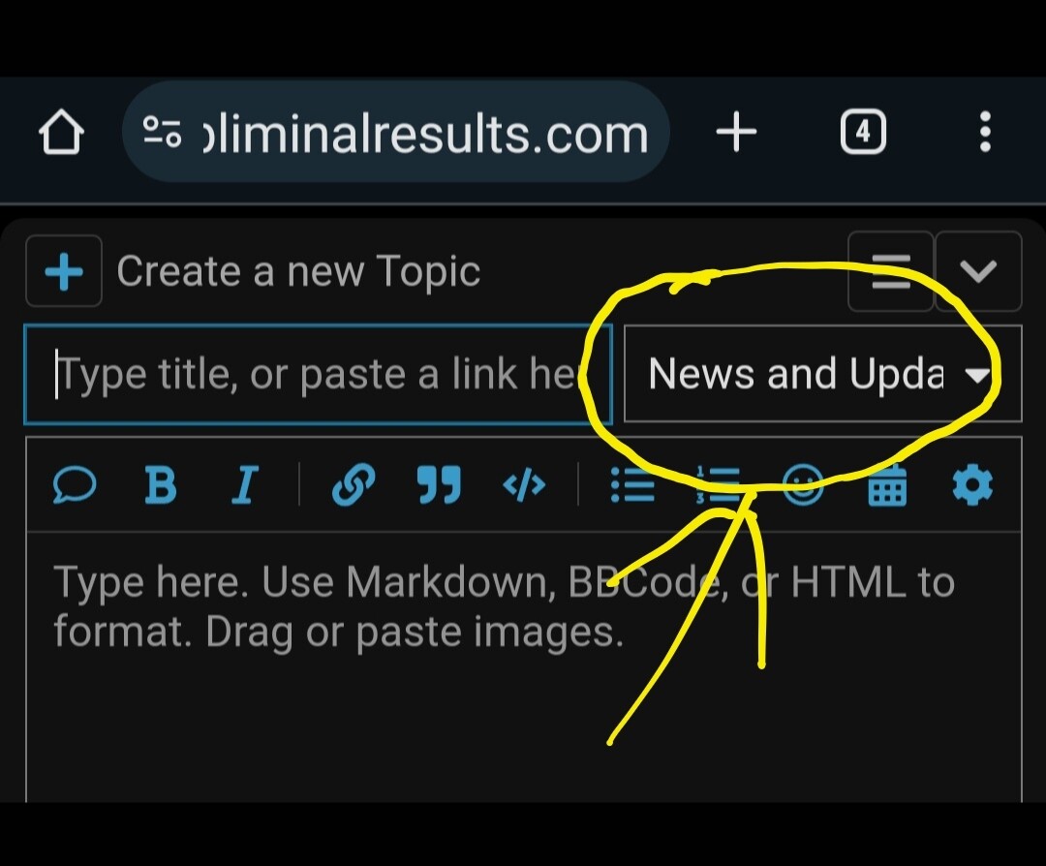Insert a hyperlink with chain icon

(x=353, y=484)
